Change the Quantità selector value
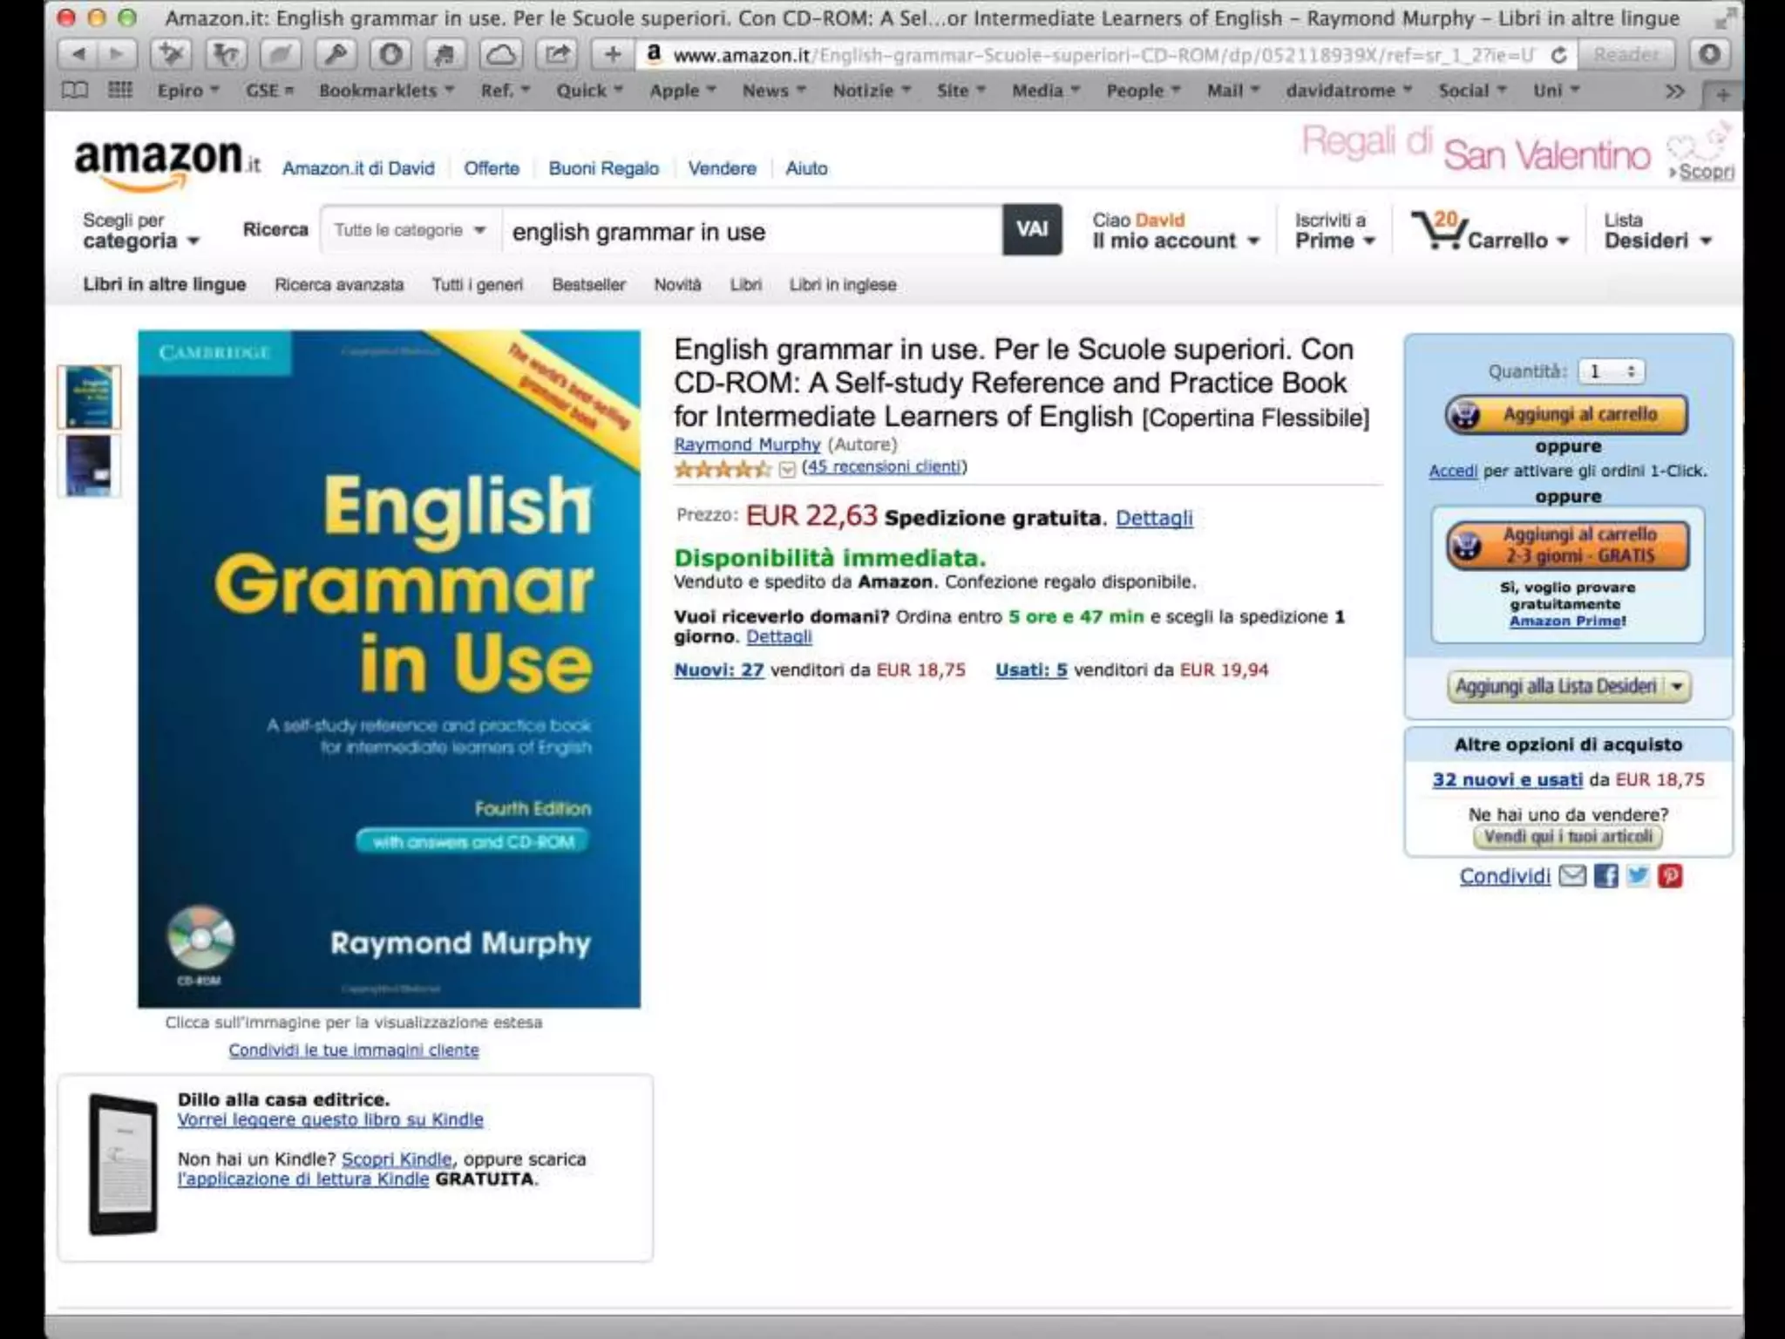Image resolution: width=1785 pixels, height=1339 pixels. click(x=1611, y=372)
